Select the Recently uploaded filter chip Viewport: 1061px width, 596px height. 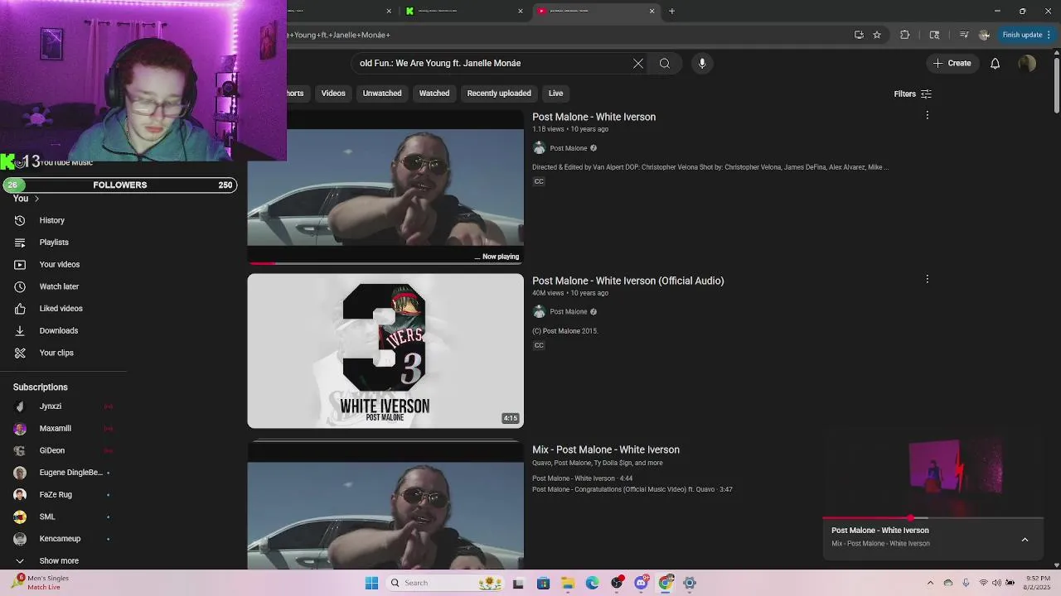[499, 94]
